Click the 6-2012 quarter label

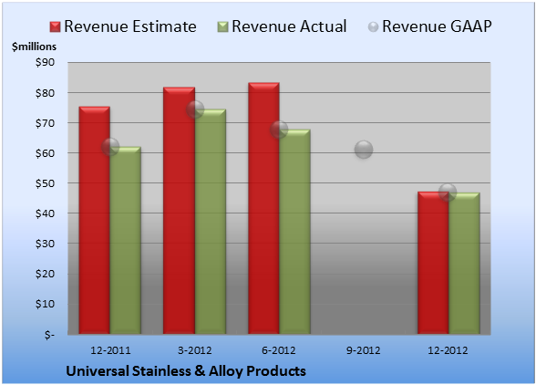click(279, 350)
